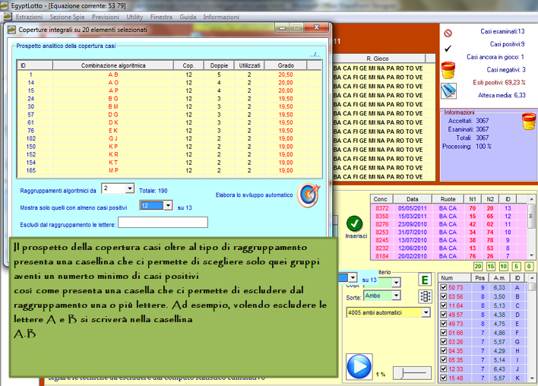538x386 pixels.
Task: Click the yellow bucket icon near Casi negativi
Action: tap(448, 71)
